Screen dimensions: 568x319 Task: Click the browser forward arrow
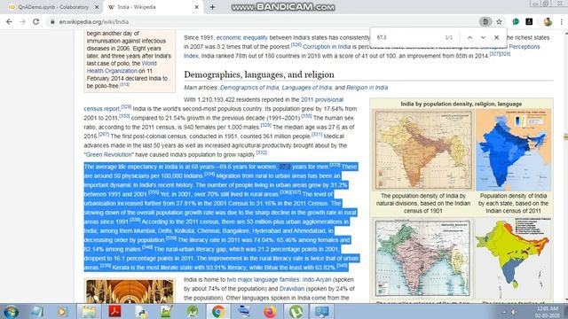pos(22,21)
